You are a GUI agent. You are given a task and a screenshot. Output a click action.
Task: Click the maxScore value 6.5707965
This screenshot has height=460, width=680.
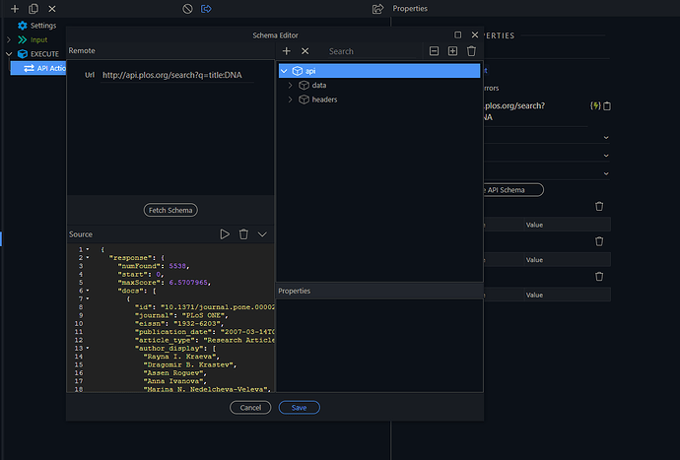tap(188, 283)
